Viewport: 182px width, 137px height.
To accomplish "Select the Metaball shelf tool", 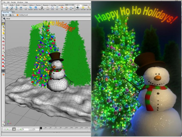I will (30, 8).
